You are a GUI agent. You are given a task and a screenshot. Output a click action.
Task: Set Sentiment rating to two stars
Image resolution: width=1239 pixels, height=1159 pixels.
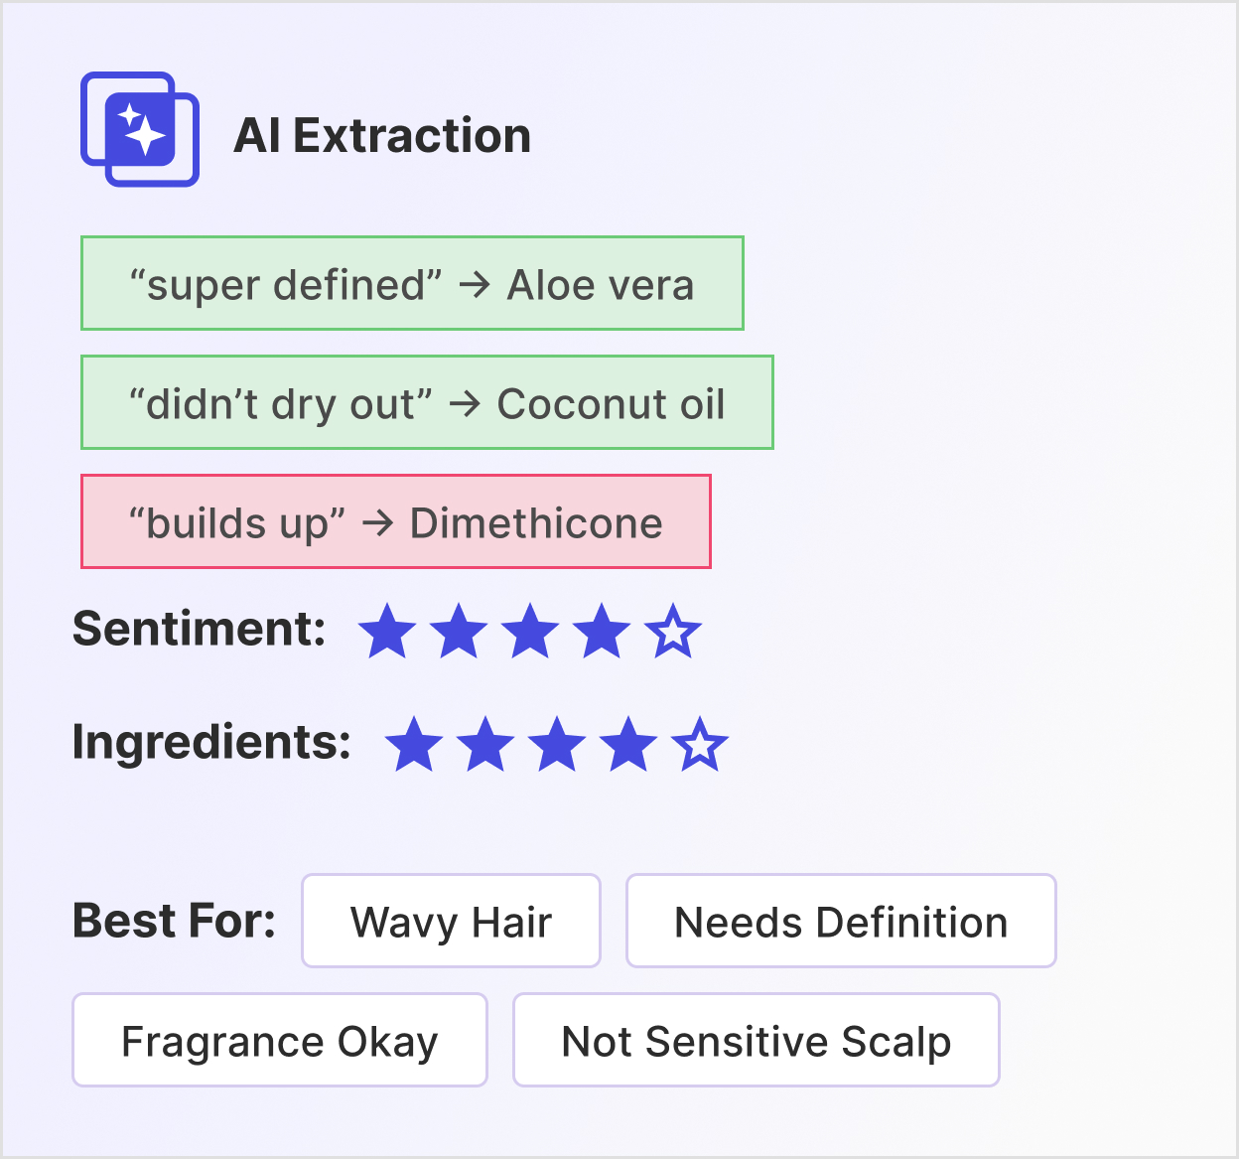pos(459,631)
